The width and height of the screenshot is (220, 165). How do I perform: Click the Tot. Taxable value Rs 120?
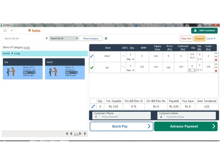pyautogui.click(x=114, y=106)
